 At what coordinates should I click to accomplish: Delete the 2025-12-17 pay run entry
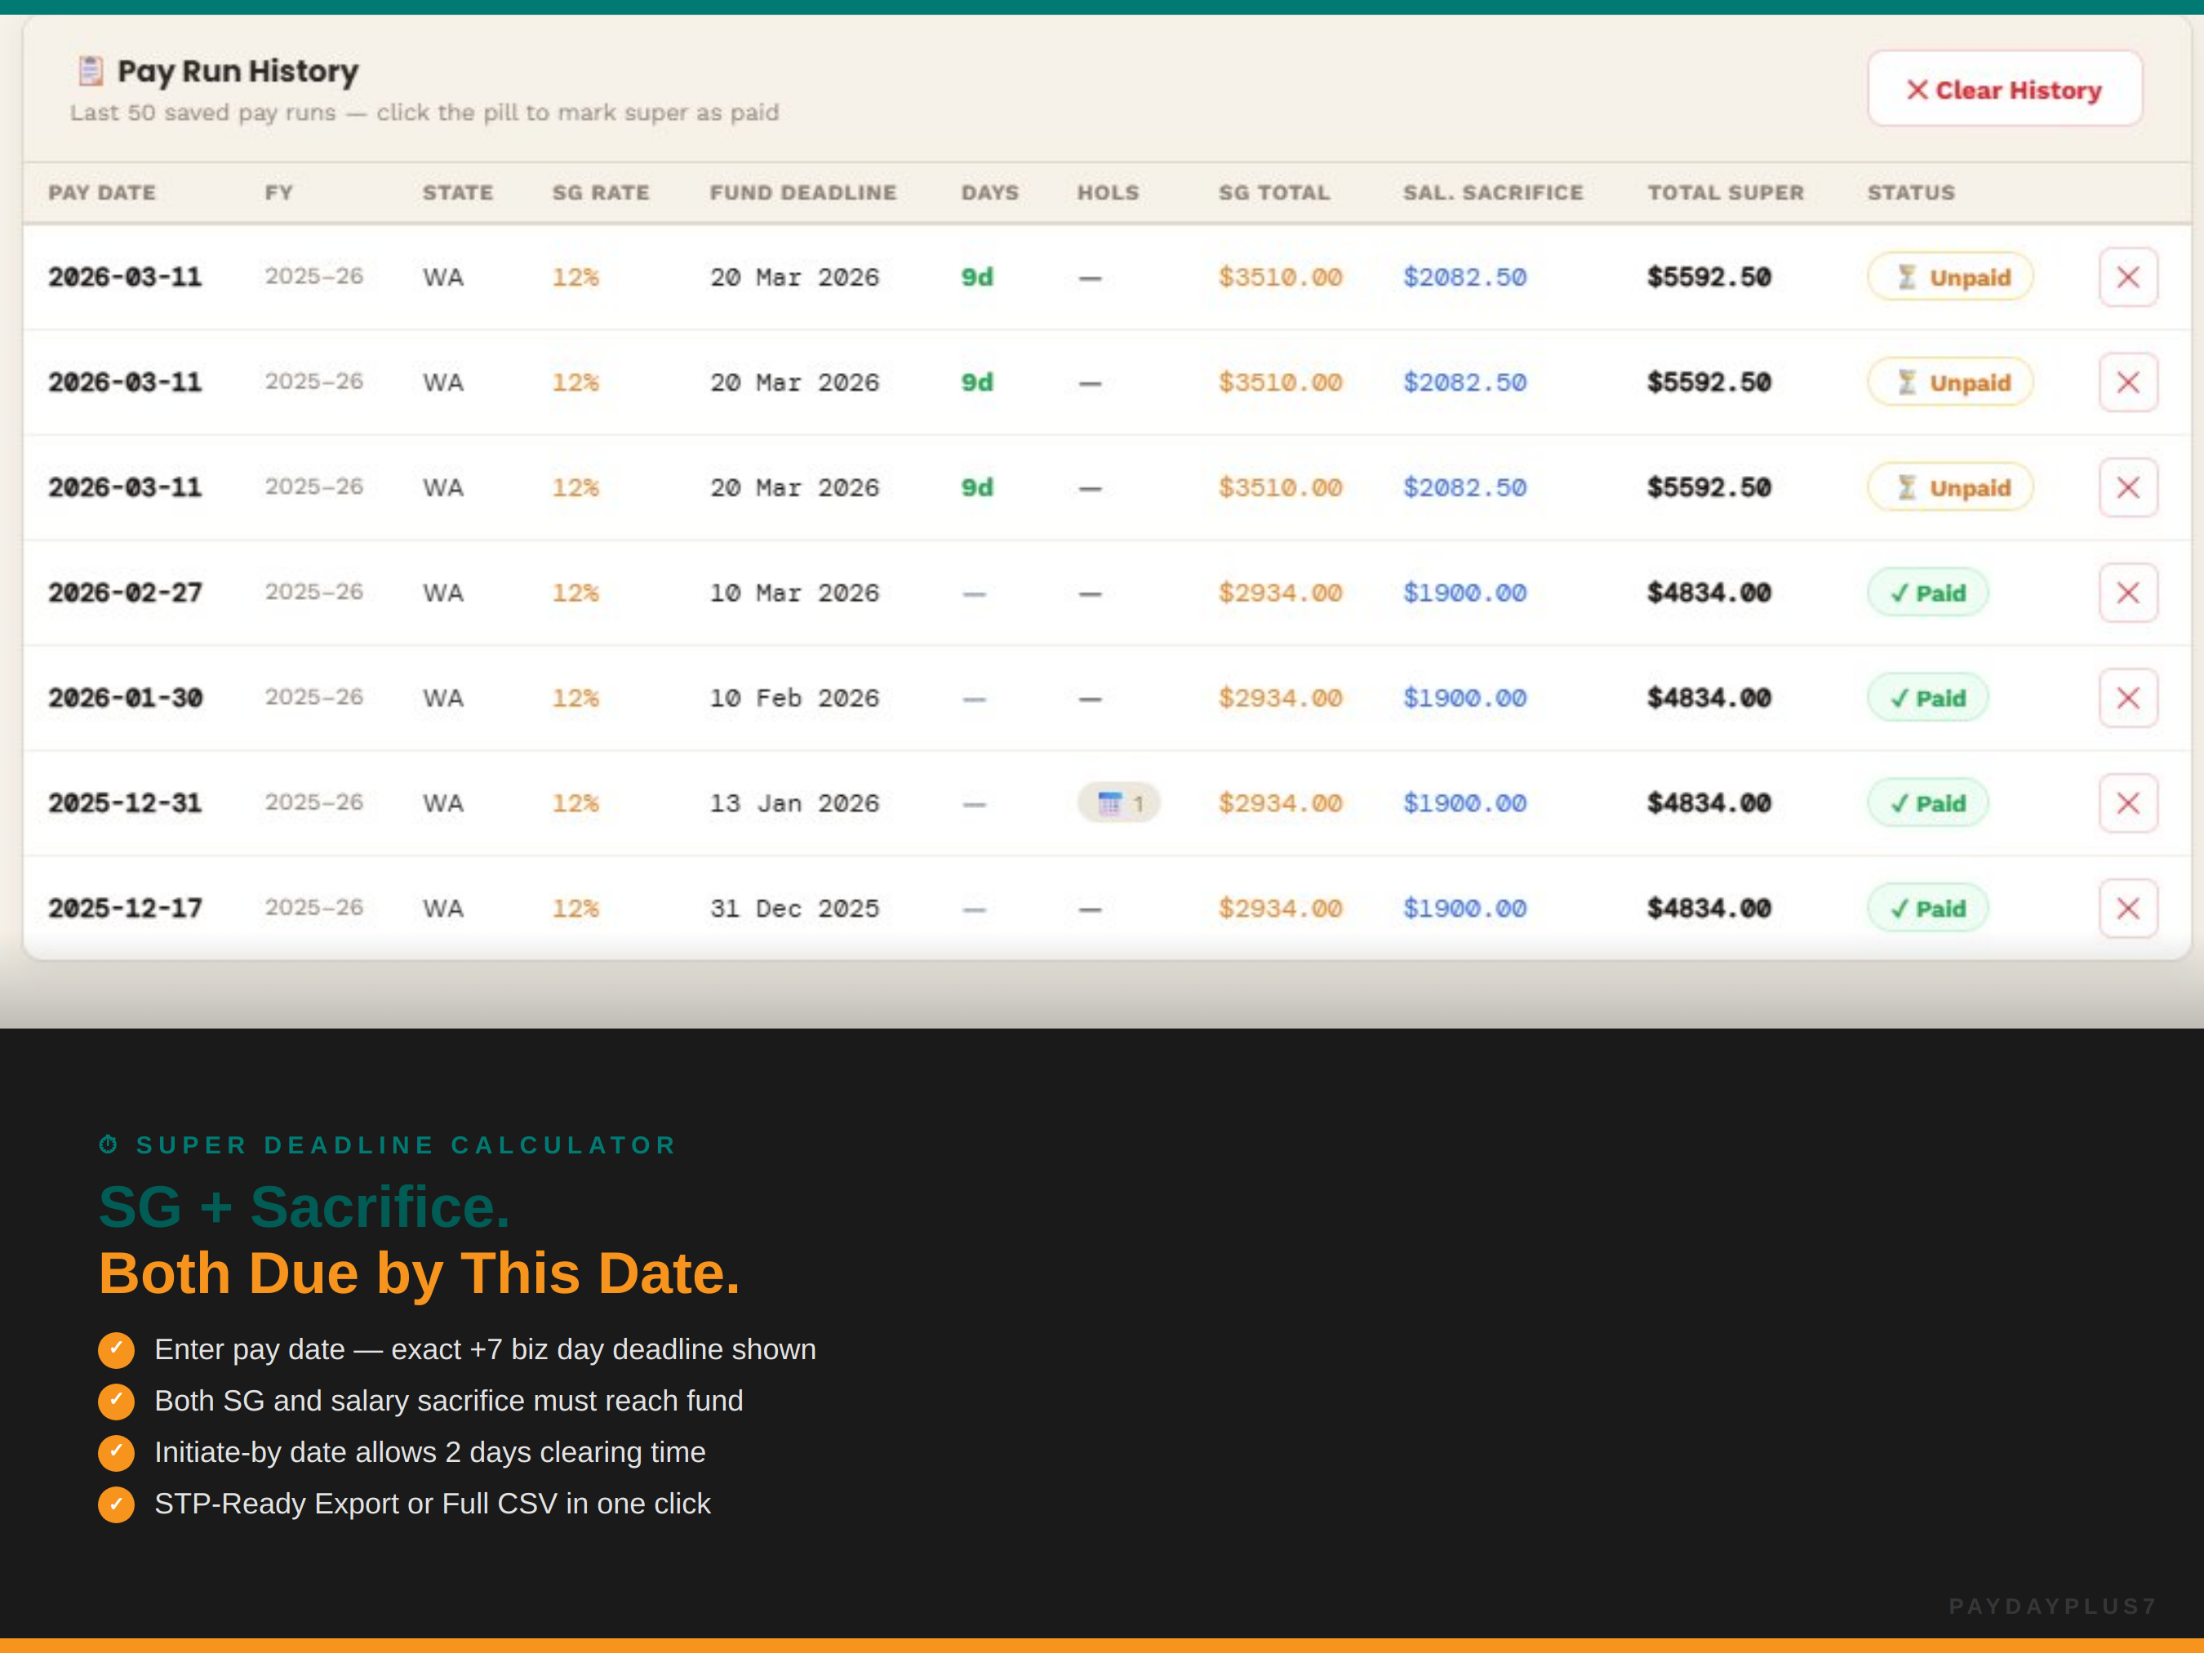2128,907
